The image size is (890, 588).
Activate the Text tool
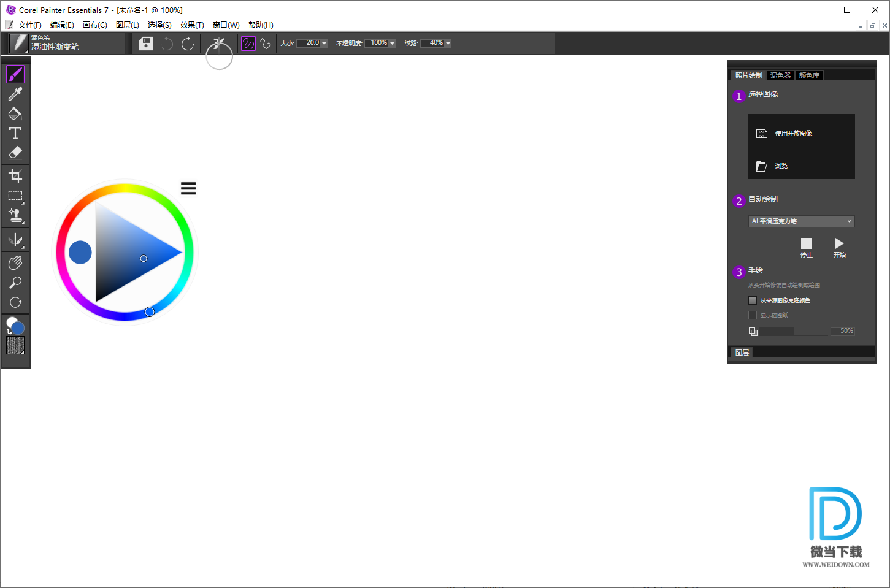15,133
